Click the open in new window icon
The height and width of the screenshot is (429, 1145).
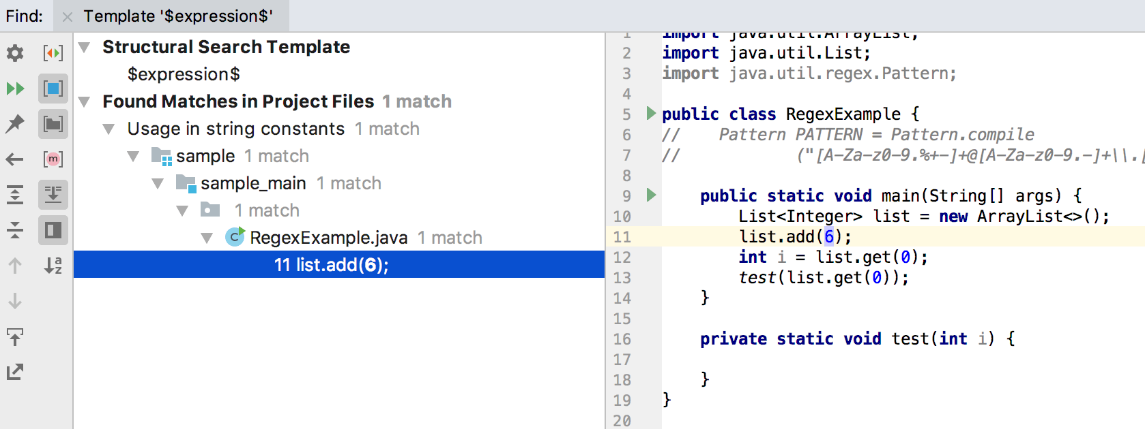pyautogui.click(x=15, y=372)
